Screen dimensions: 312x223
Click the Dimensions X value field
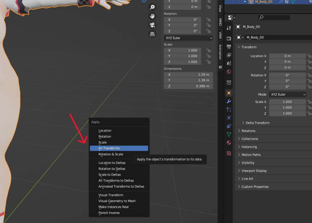(x=188, y=75)
